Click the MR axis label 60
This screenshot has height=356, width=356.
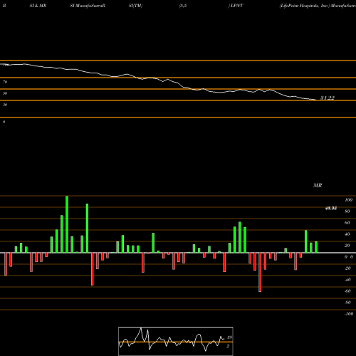click(347, 223)
